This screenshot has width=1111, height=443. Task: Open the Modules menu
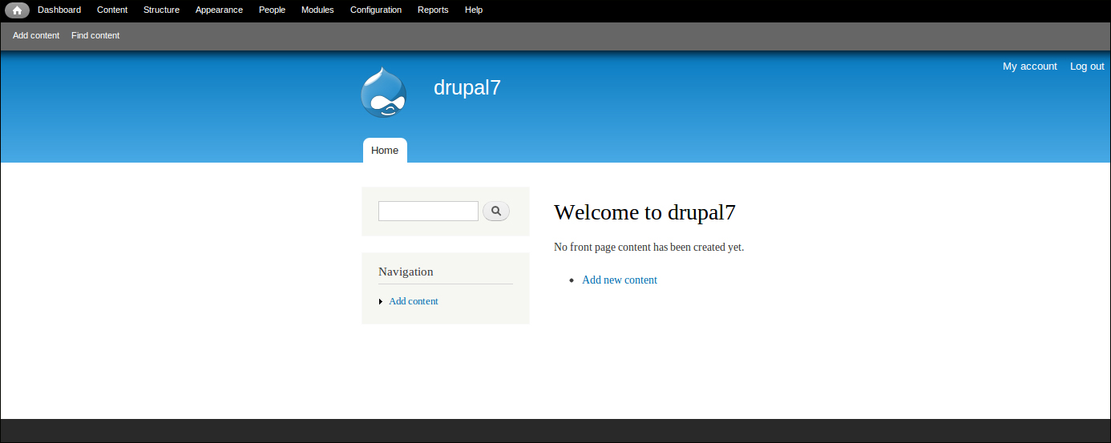(x=317, y=10)
